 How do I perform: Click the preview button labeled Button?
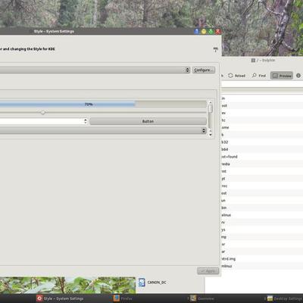(148, 121)
